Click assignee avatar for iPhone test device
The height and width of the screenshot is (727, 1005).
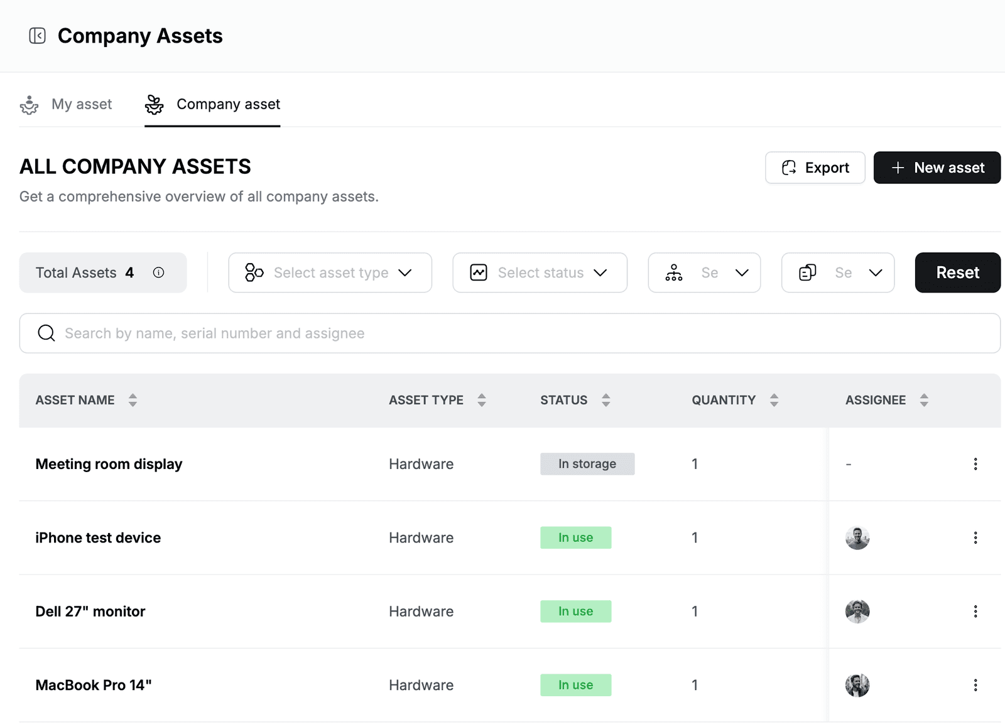[x=857, y=538]
